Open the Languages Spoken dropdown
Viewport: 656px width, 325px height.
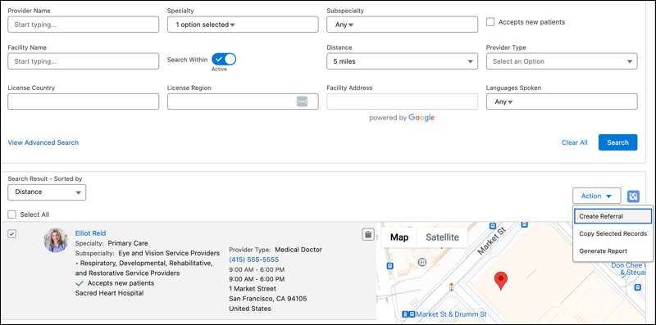(x=562, y=102)
